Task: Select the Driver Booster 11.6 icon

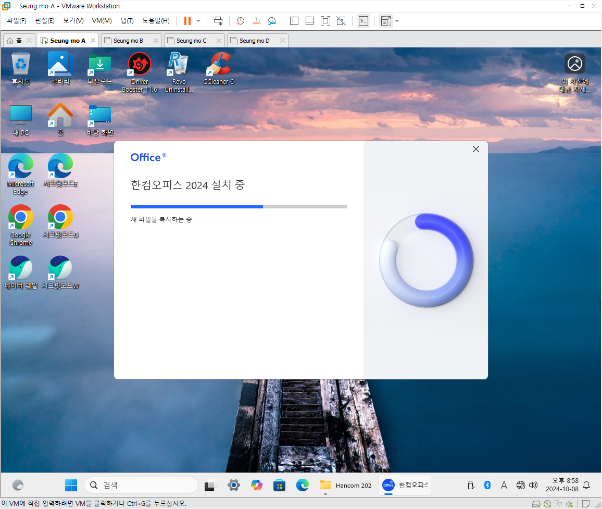Action: point(140,72)
